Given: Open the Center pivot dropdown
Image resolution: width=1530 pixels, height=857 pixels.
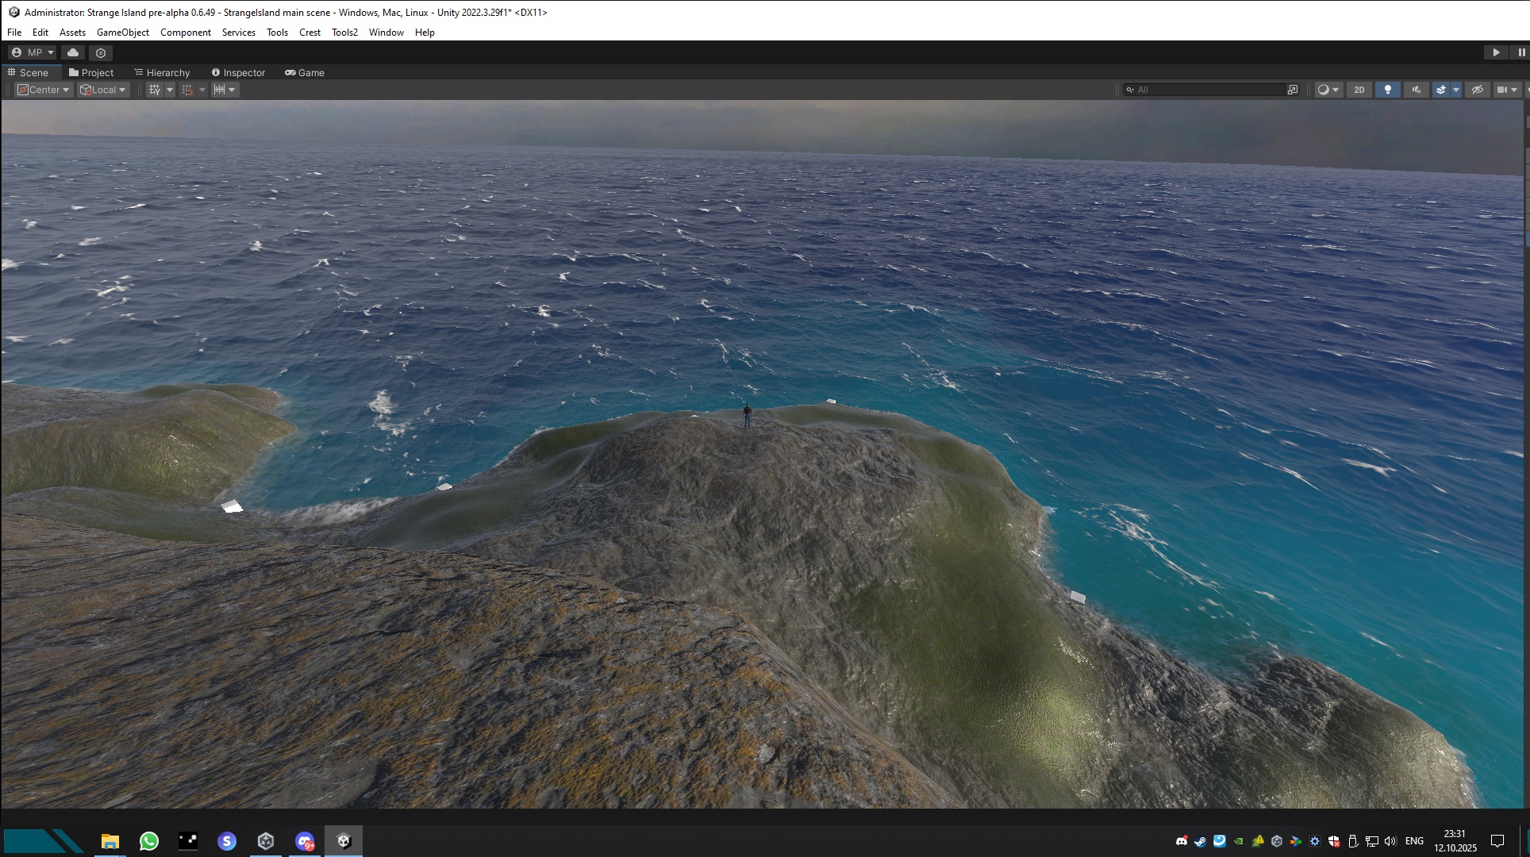Looking at the screenshot, I should tap(44, 90).
